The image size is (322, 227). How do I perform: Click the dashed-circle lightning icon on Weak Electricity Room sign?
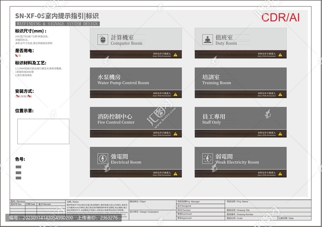(208, 158)
